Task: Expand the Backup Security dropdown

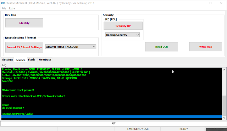Action: tap(122, 35)
